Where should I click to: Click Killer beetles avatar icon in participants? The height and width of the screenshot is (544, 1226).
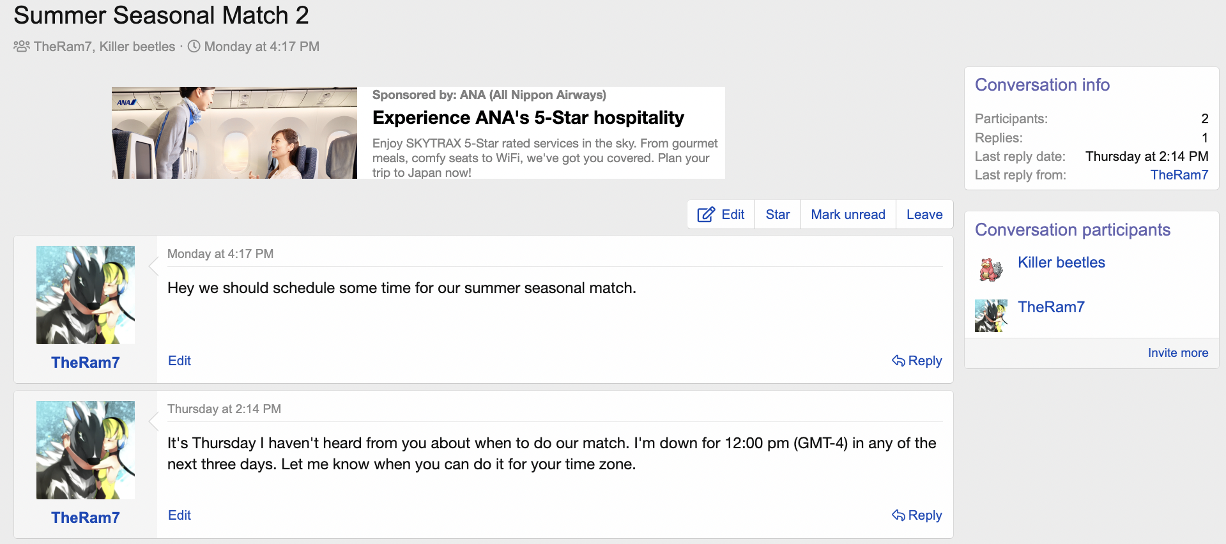[x=991, y=269]
